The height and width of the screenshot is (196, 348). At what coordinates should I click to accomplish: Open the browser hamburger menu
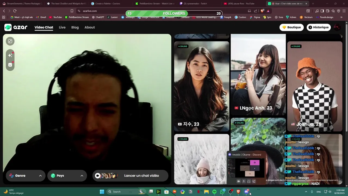(x=344, y=11)
